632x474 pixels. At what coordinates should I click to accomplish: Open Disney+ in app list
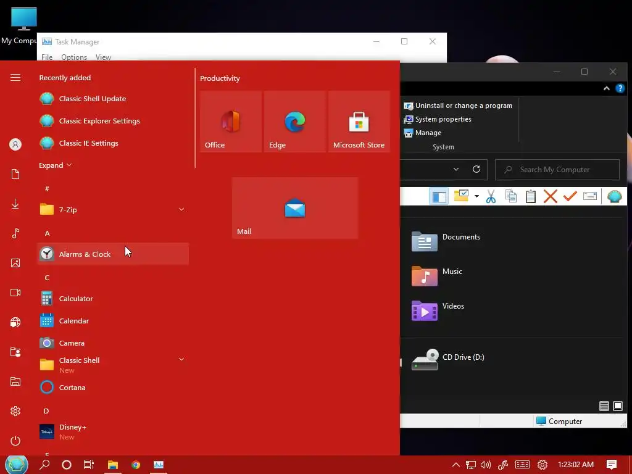pyautogui.click(x=113, y=431)
